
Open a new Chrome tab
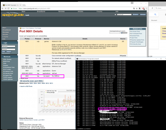24,5
